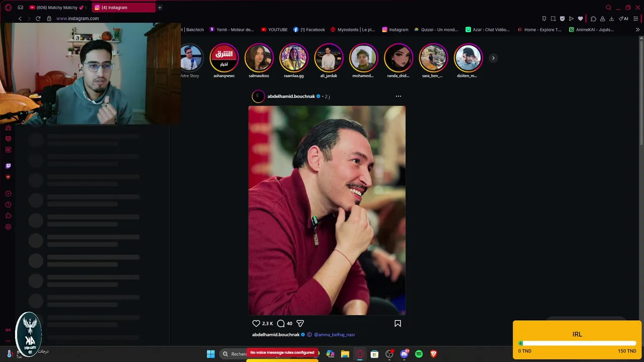Open the browser search icon in title bar
The height and width of the screenshot is (362, 644).
point(608,8)
